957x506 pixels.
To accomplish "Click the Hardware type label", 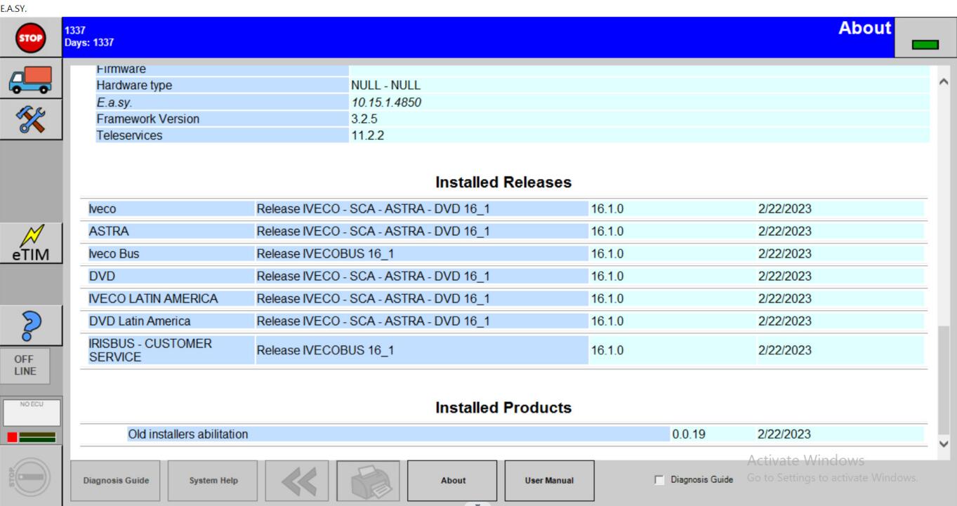I will pyautogui.click(x=134, y=86).
